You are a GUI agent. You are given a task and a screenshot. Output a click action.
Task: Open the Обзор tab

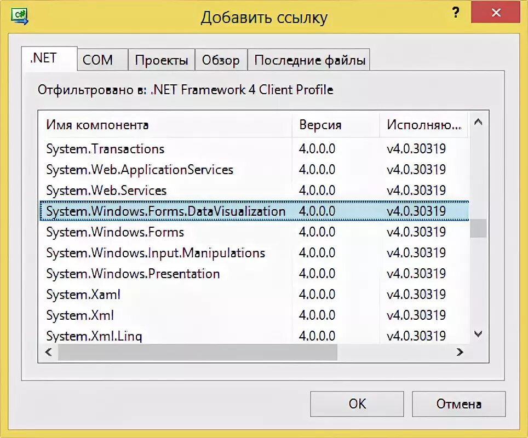(x=221, y=60)
